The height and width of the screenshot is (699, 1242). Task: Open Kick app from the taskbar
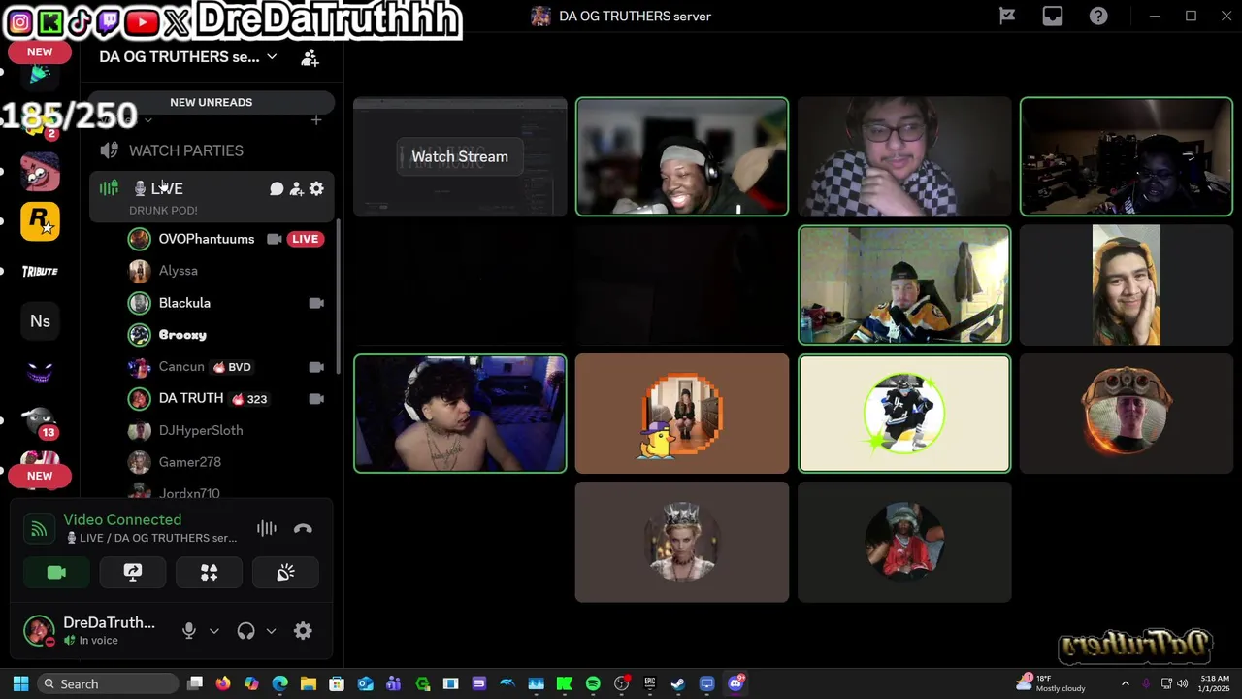coord(564,683)
